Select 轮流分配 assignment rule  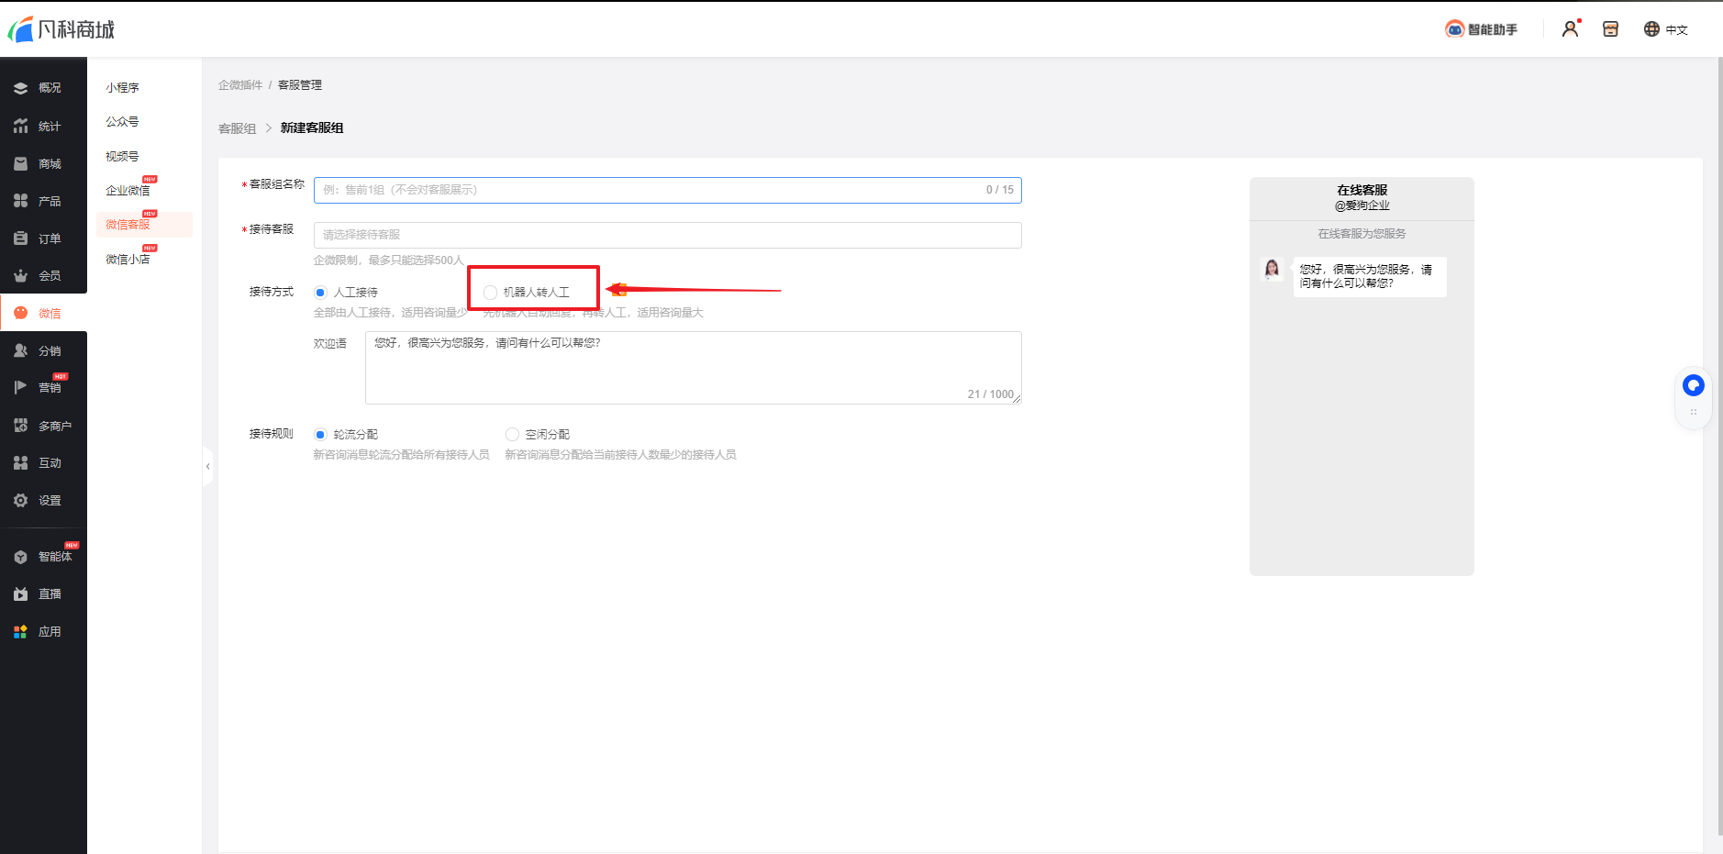tap(320, 435)
